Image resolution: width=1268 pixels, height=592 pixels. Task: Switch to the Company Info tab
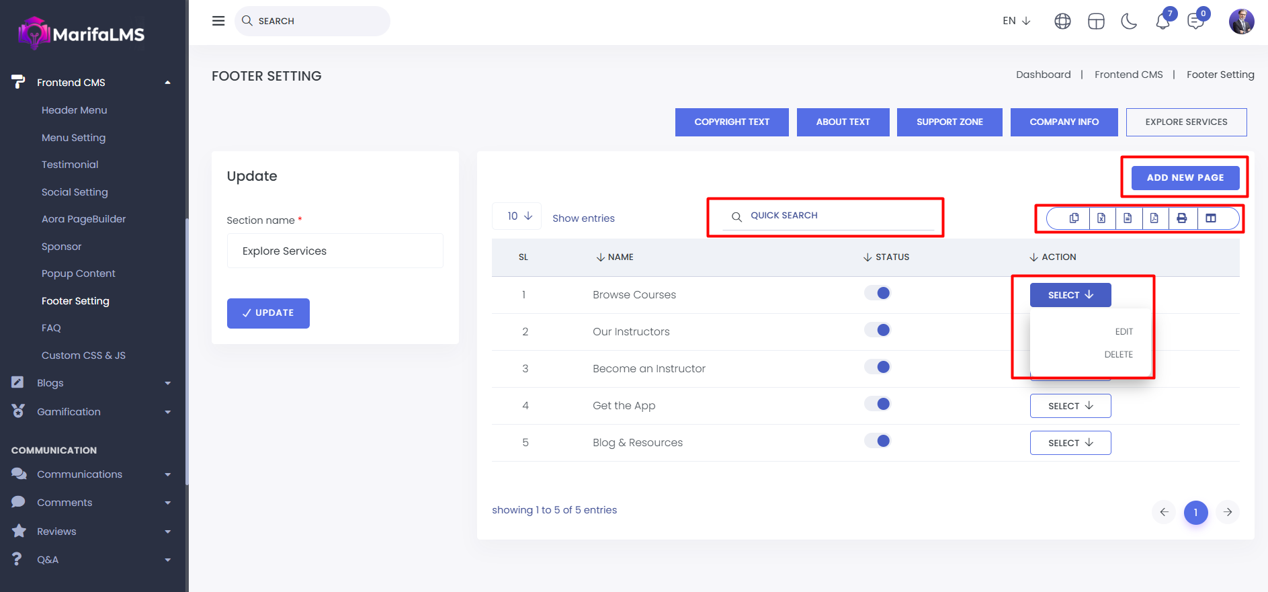1064,122
